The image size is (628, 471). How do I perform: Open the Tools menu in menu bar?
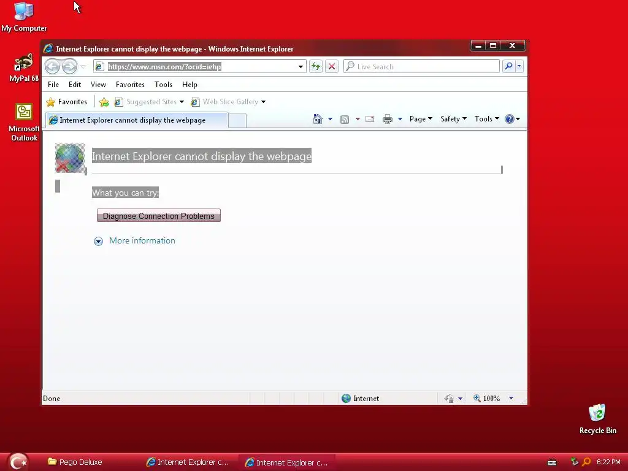163,85
